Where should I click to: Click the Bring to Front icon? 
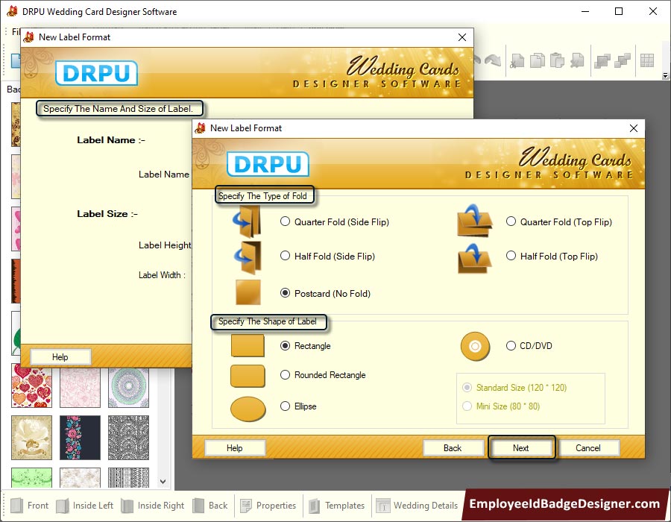point(602,60)
